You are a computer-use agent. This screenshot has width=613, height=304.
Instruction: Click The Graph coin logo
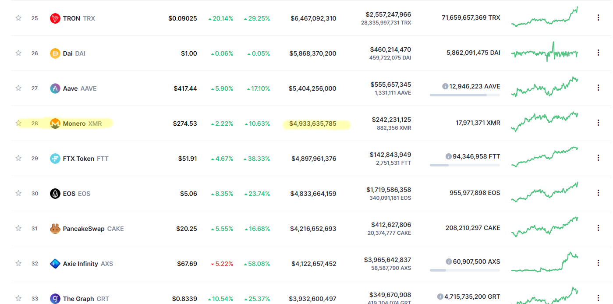55,299
